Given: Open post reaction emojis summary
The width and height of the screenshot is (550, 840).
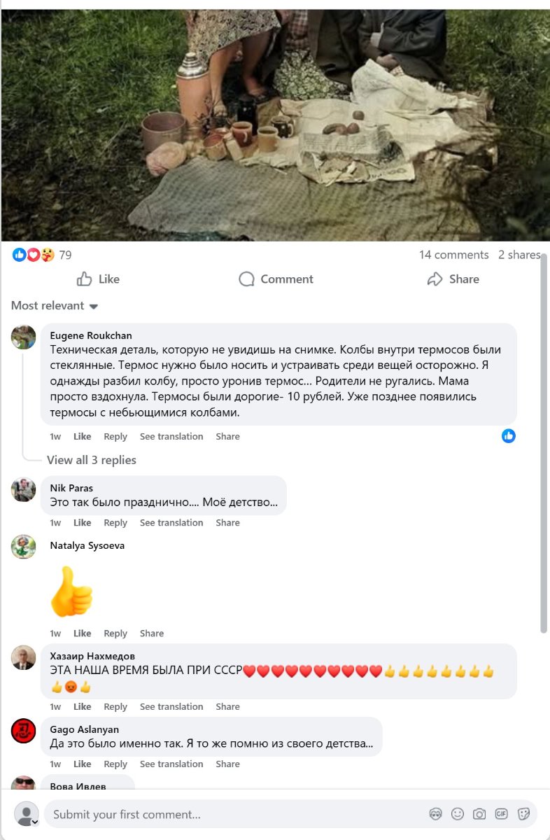Looking at the screenshot, I should 34,255.
